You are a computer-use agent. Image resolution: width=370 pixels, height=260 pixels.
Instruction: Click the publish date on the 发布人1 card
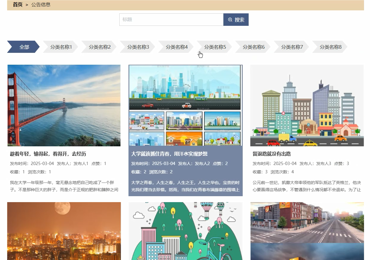point(32,164)
